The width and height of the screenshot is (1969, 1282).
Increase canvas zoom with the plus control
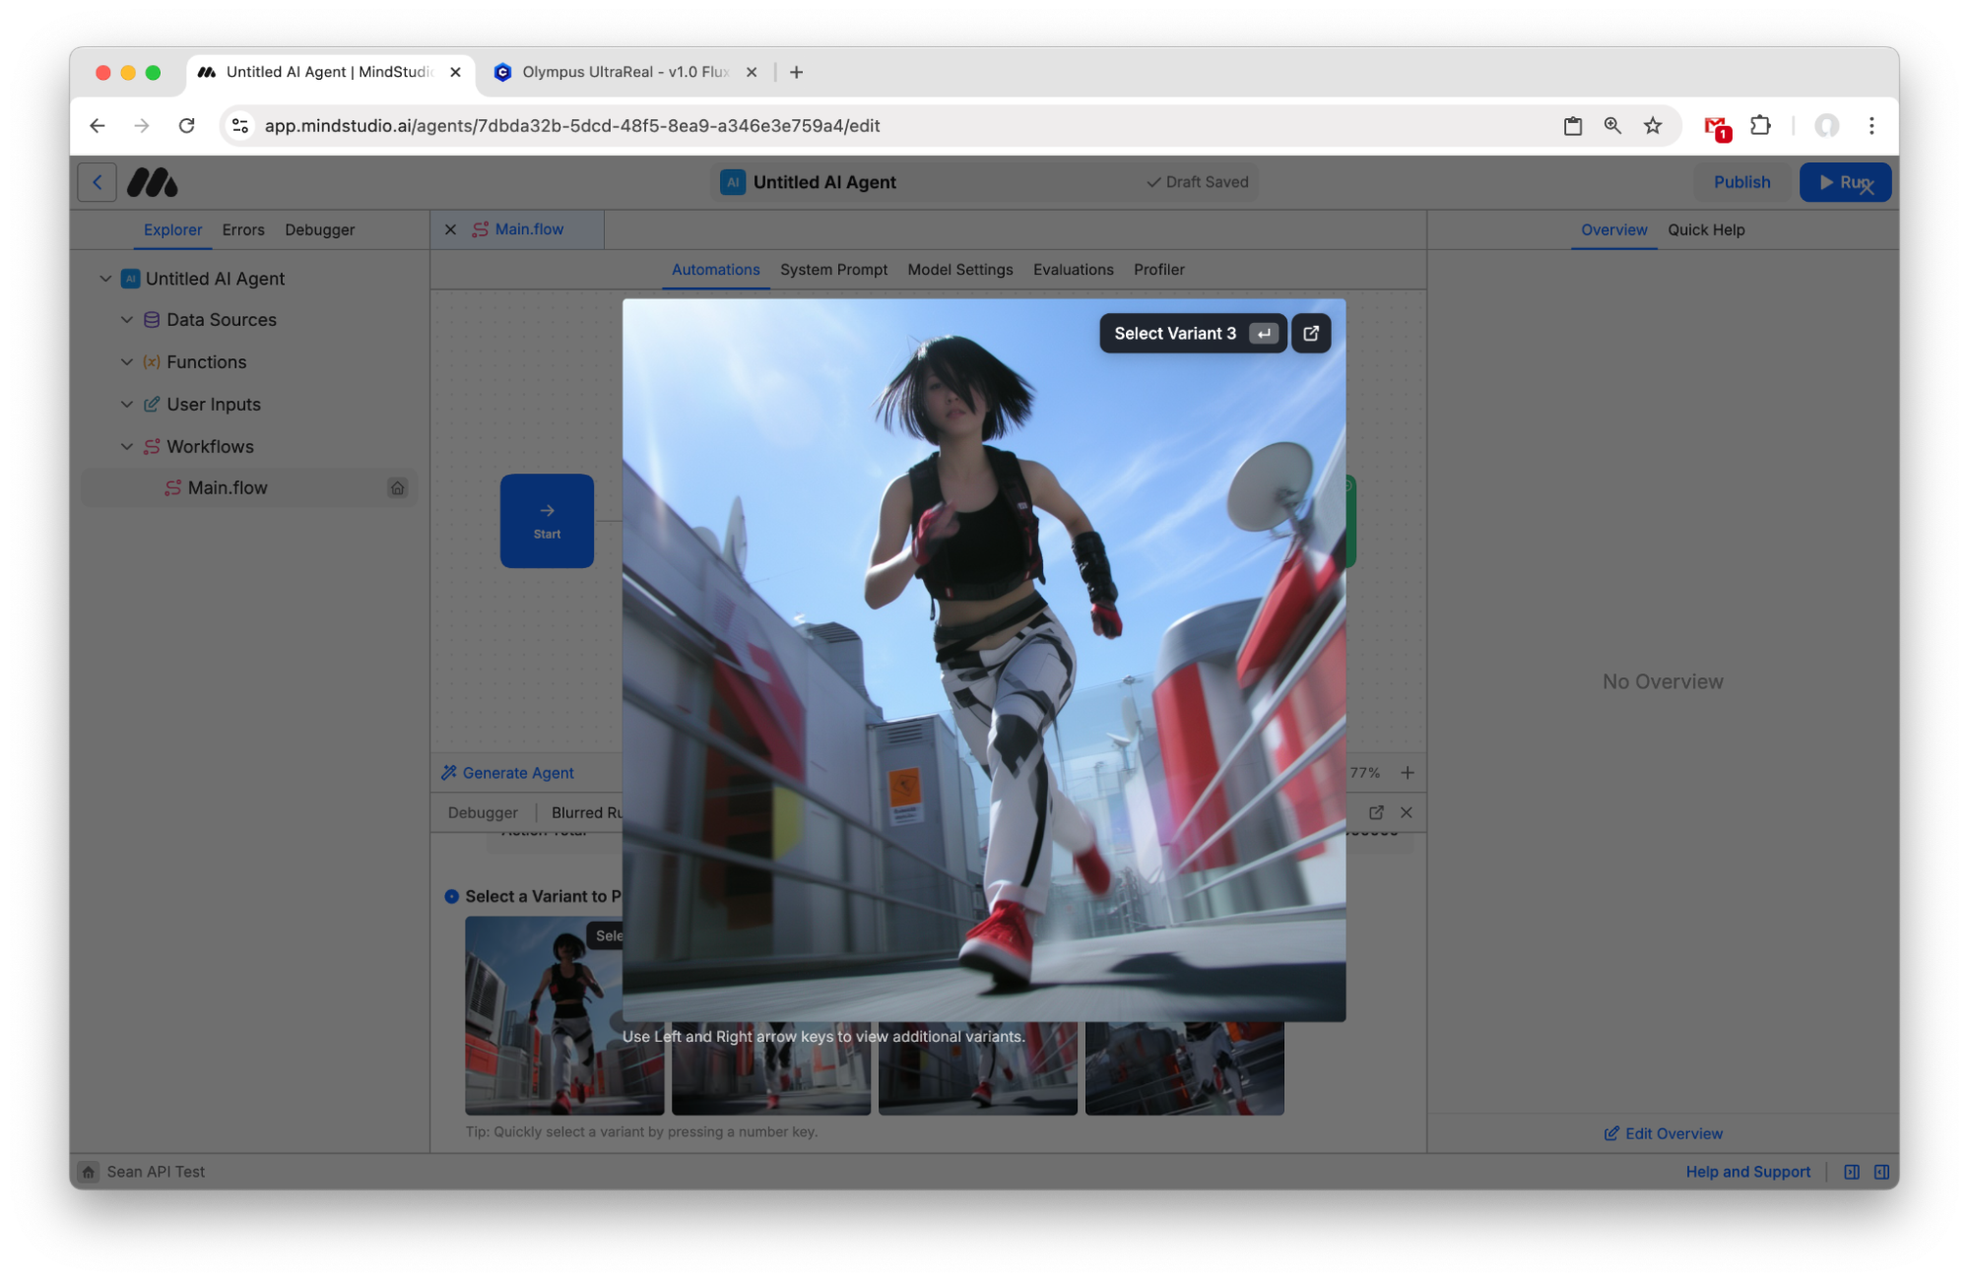pos(1407,772)
